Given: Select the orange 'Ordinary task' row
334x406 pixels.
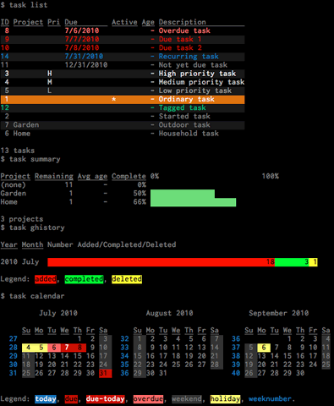Looking at the screenshot, I should click(x=123, y=99).
